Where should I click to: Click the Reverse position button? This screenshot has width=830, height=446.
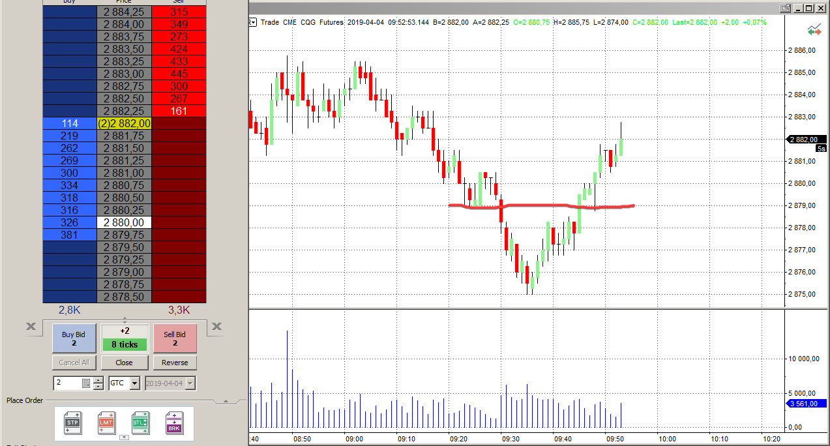(x=175, y=363)
